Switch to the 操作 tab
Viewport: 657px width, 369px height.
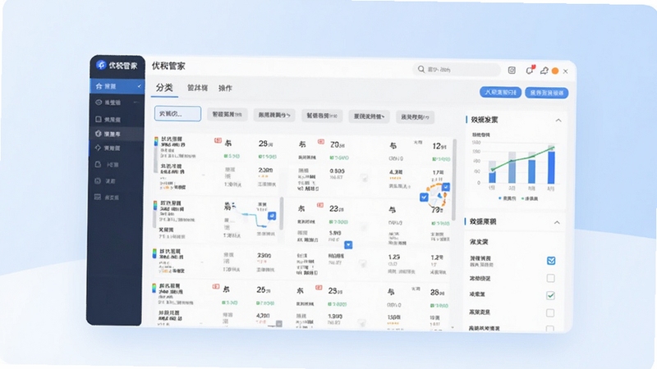tap(225, 89)
